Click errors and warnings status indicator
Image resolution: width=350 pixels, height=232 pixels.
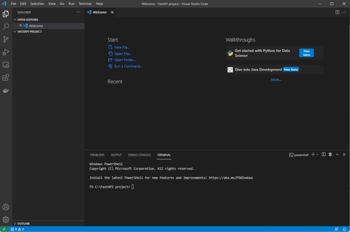17,229
